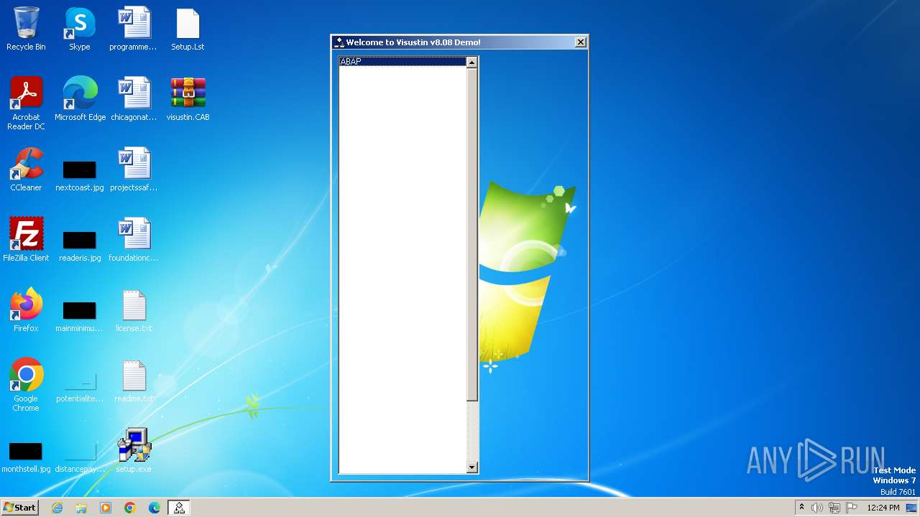Select the license.txt file icon

click(134, 311)
